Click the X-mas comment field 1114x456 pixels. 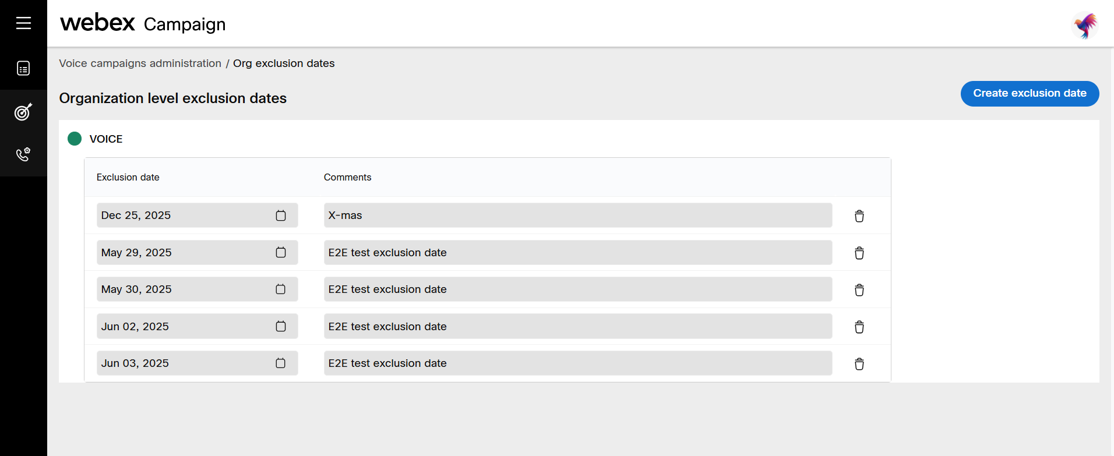578,215
